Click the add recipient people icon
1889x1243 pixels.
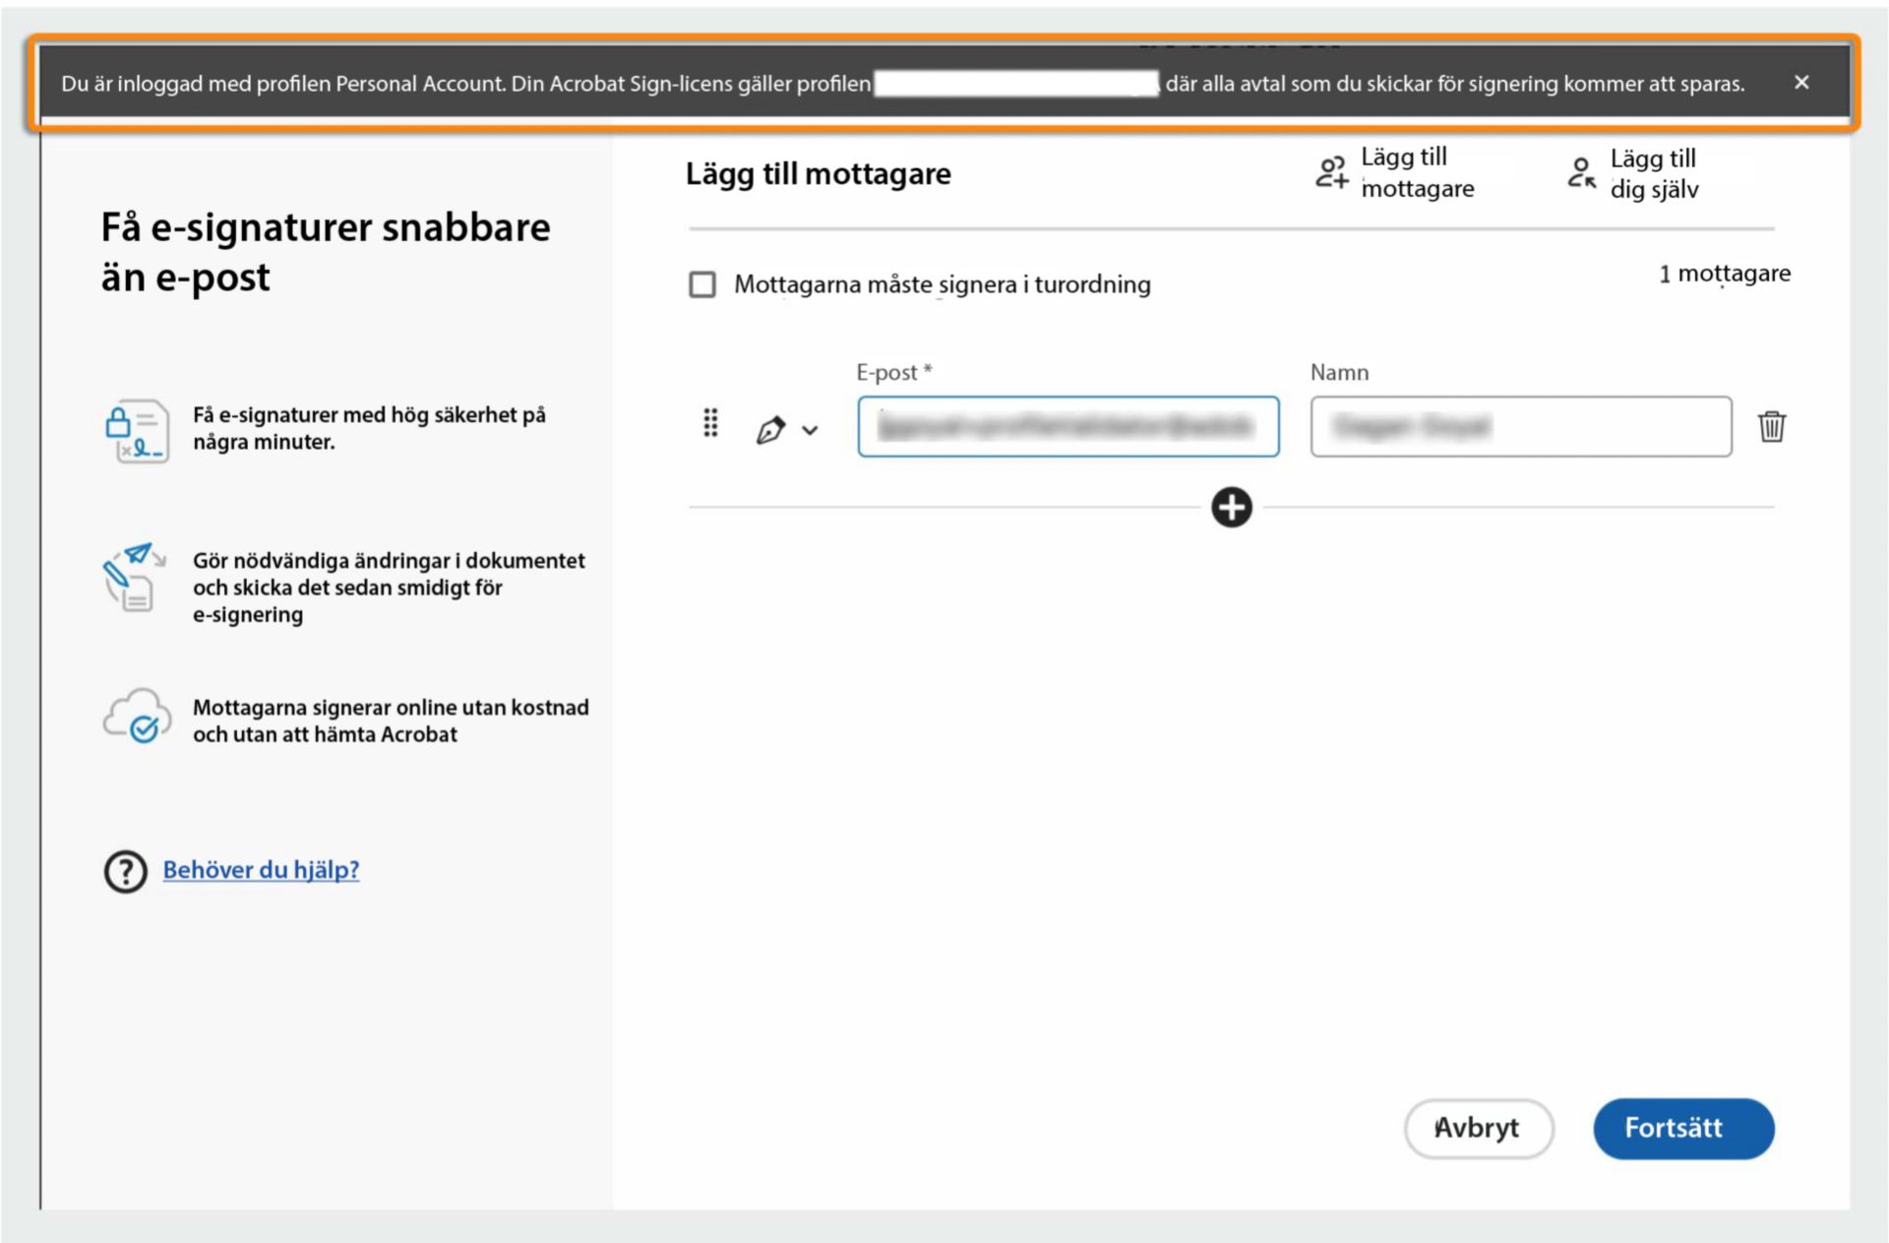(1331, 172)
